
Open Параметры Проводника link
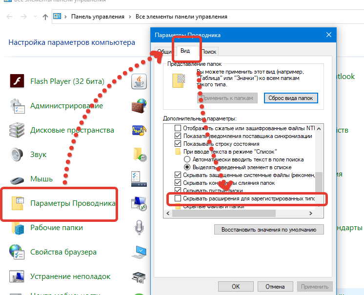(x=73, y=203)
